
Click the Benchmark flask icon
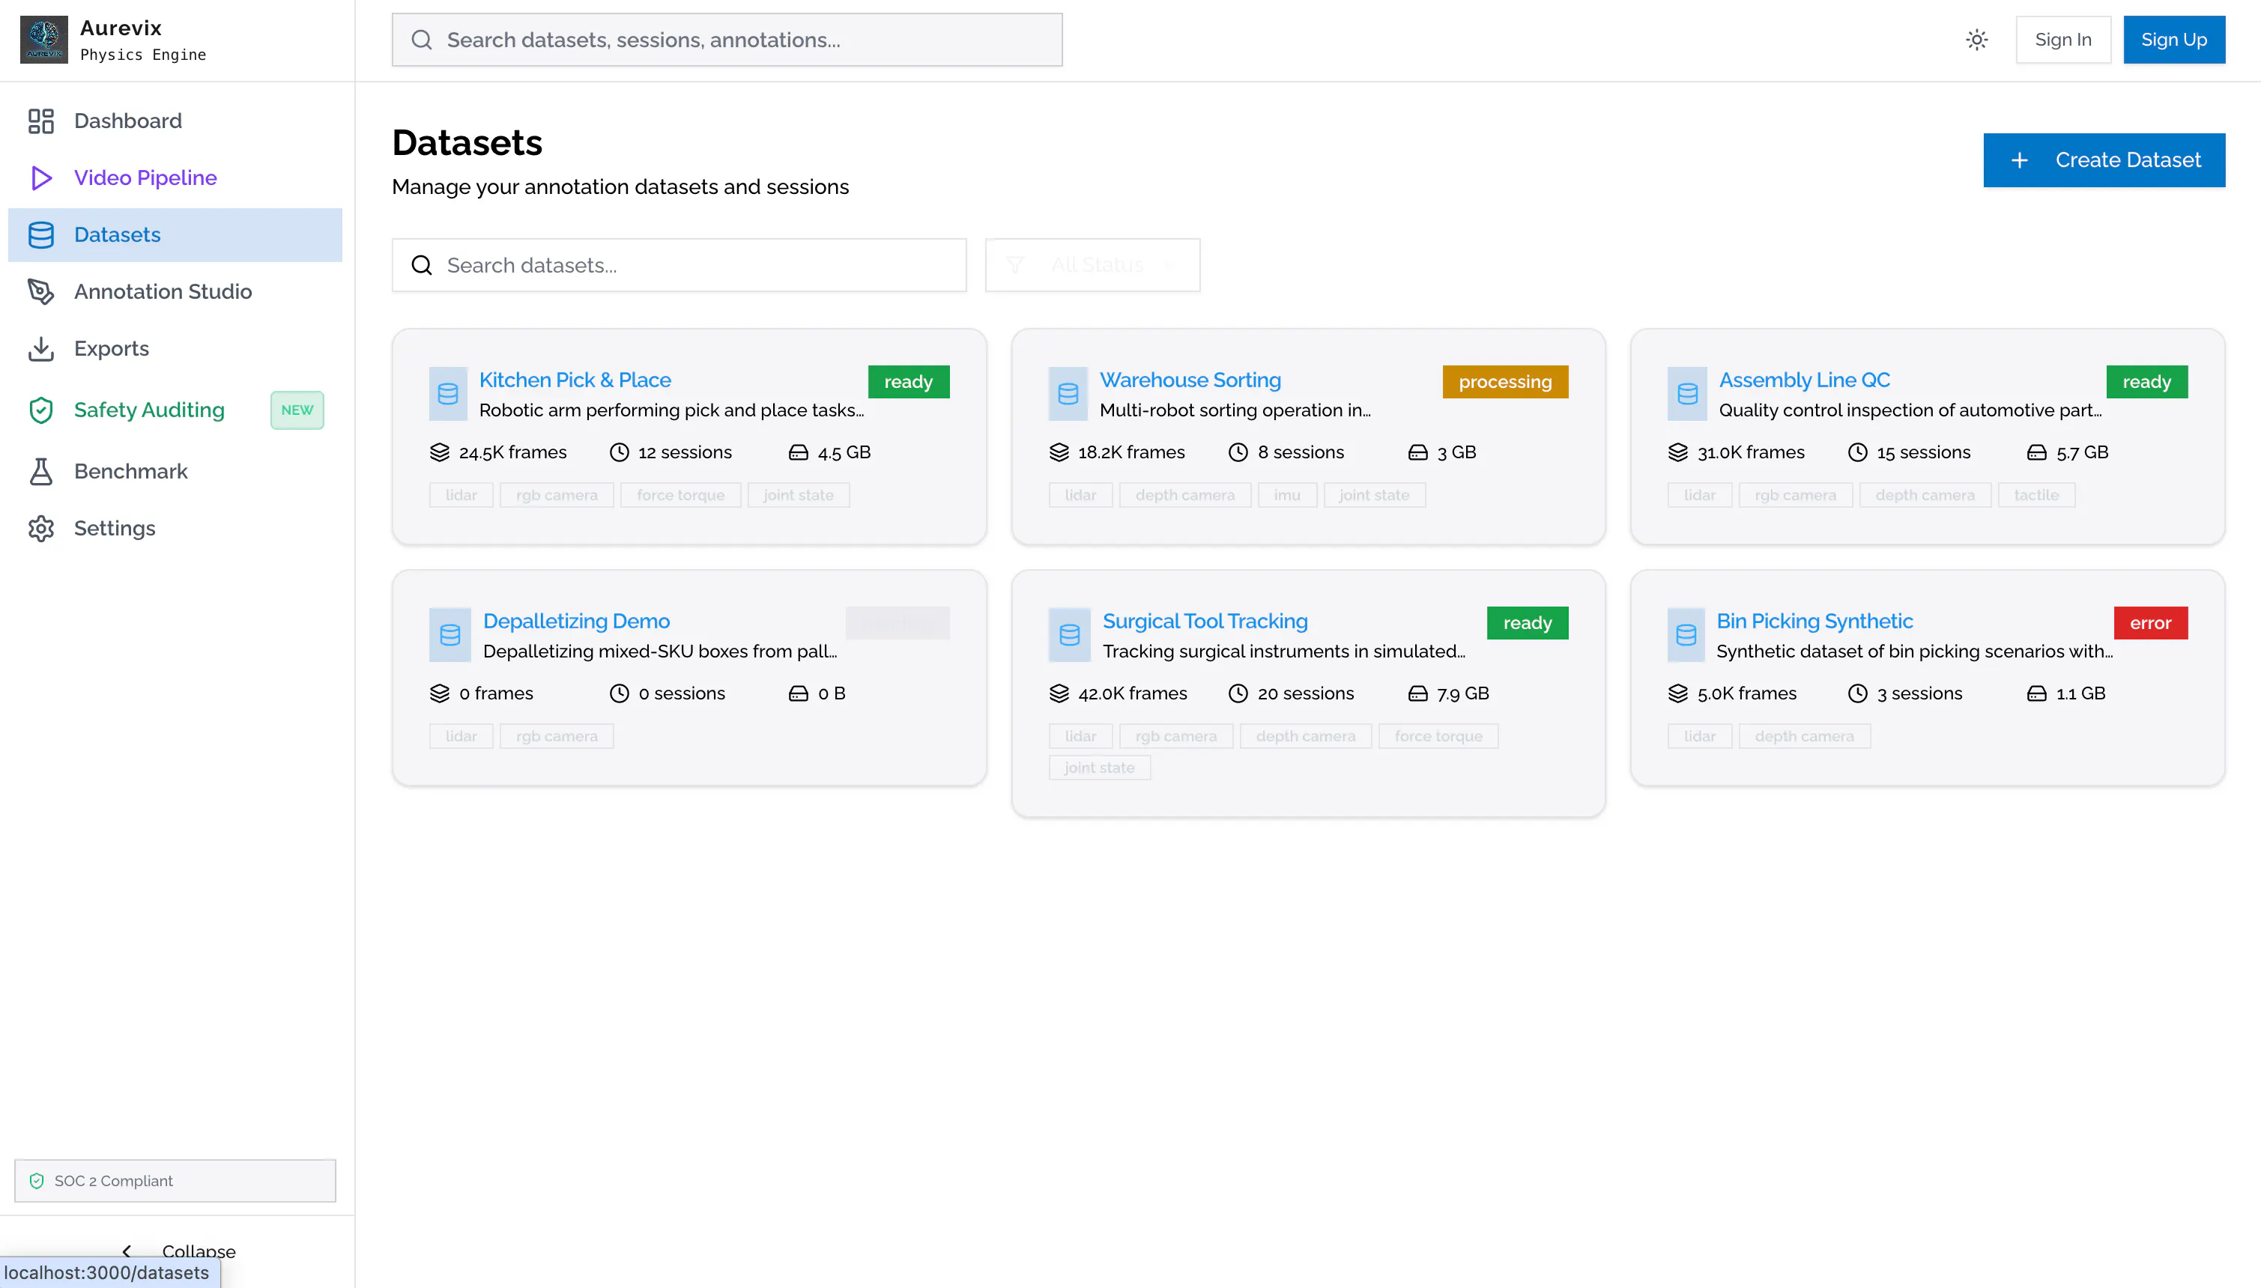(x=40, y=472)
